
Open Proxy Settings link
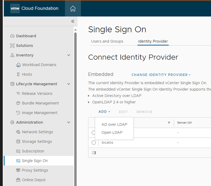pos(35,170)
